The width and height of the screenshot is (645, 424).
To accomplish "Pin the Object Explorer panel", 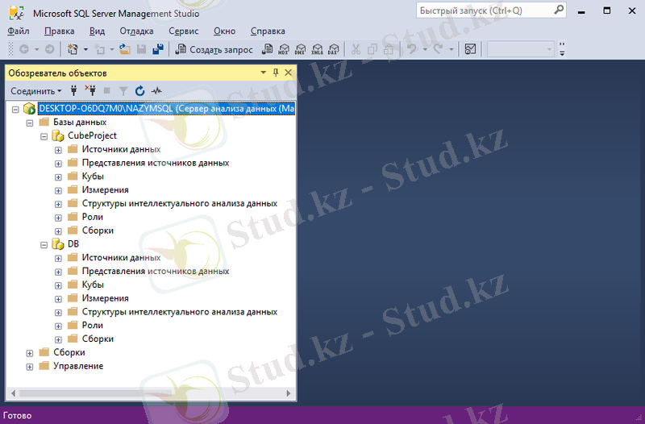I will click(x=276, y=73).
